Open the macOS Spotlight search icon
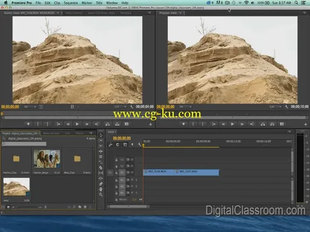This screenshot has width=310, height=232. coord(296,3)
